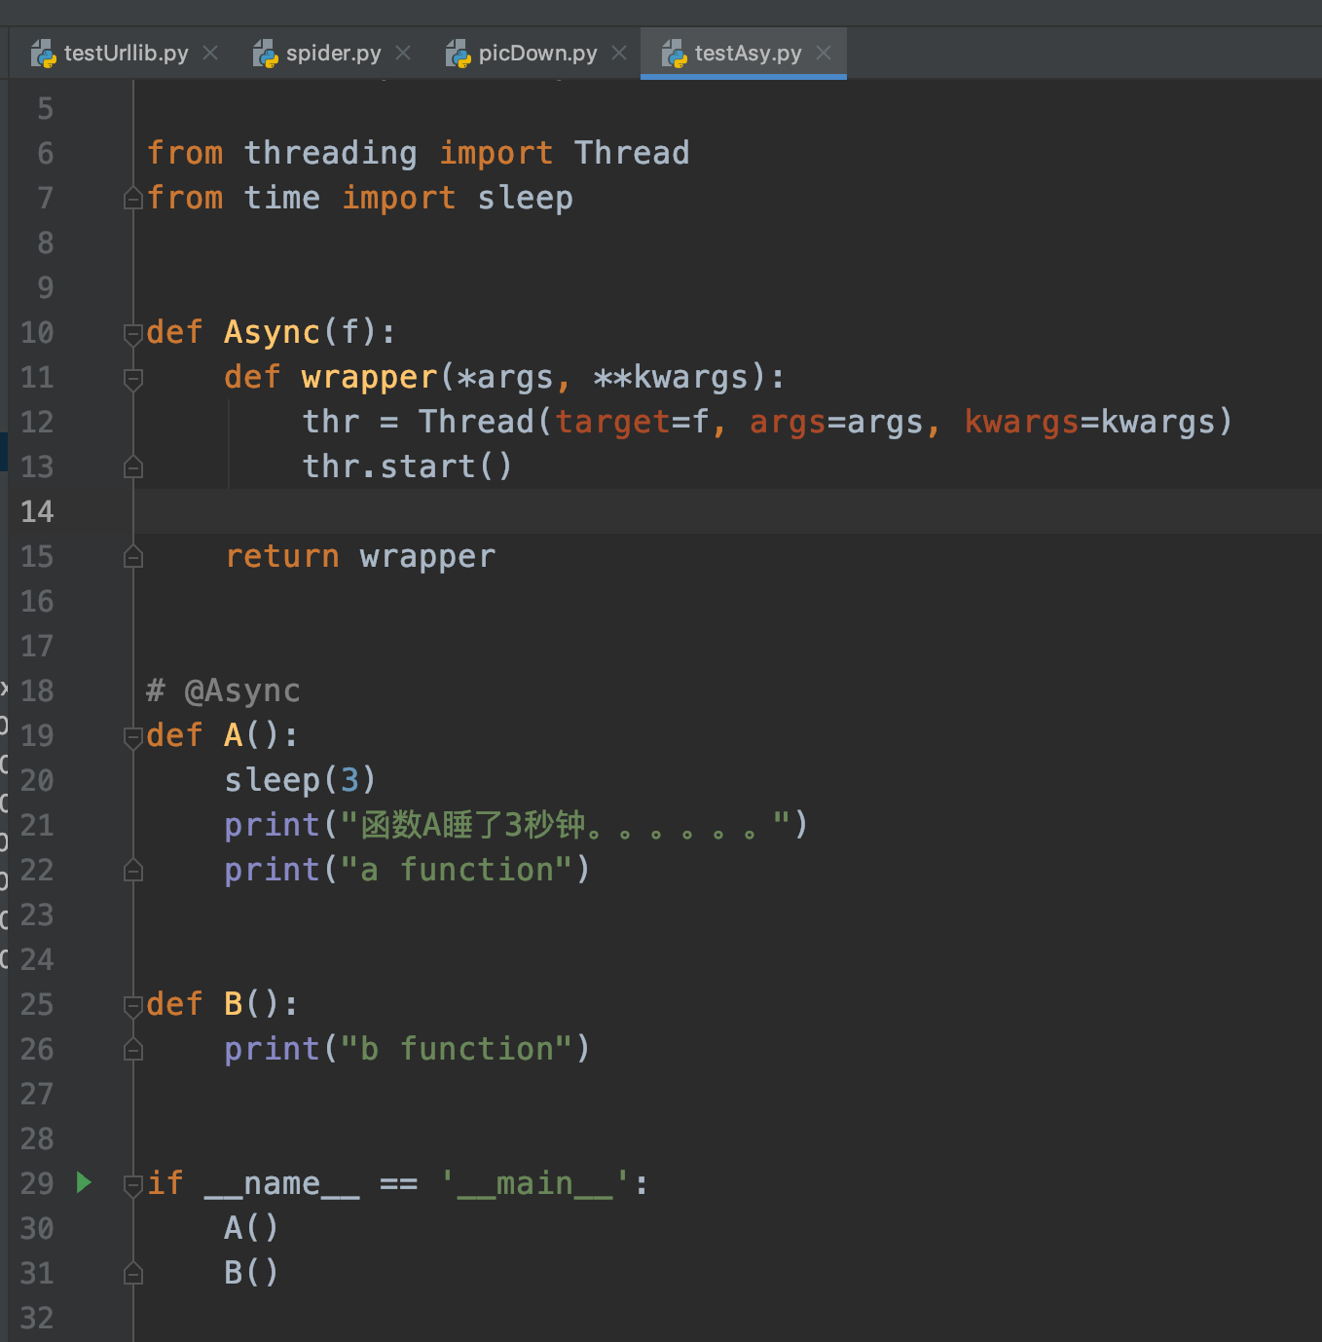
Task: Run script using green gutter arrow
Action: (85, 1182)
